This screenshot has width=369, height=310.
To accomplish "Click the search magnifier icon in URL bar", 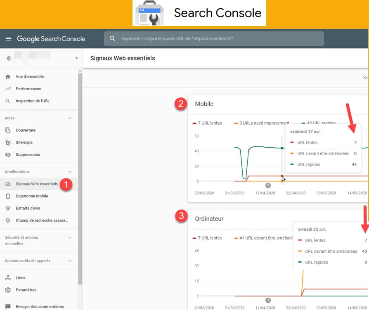I will 113,39.
